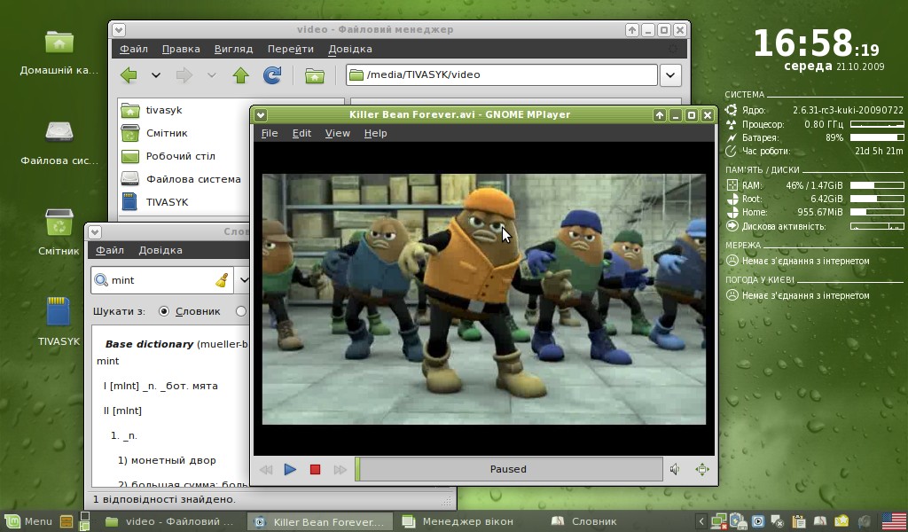Click the dictionary search field containing mint
908x532 pixels.
click(x=162, y=280)
